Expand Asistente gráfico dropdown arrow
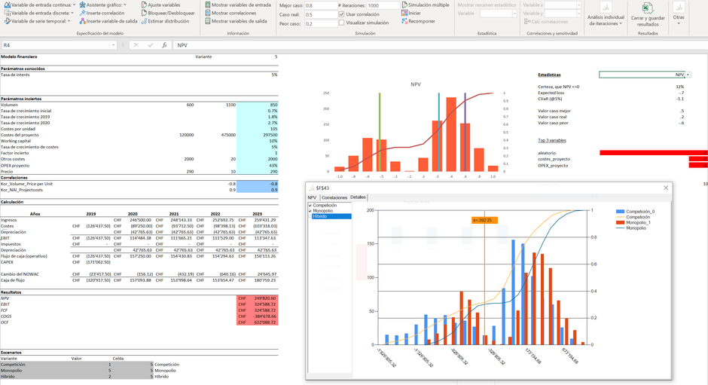Viewport: 708px width, 385px height. click(124, 5)
